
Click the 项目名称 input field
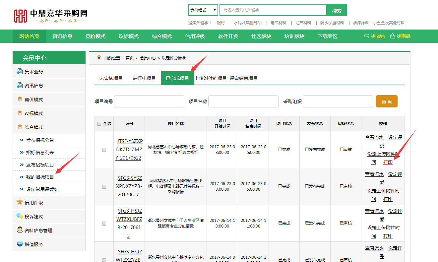click(x=243, y=101)
